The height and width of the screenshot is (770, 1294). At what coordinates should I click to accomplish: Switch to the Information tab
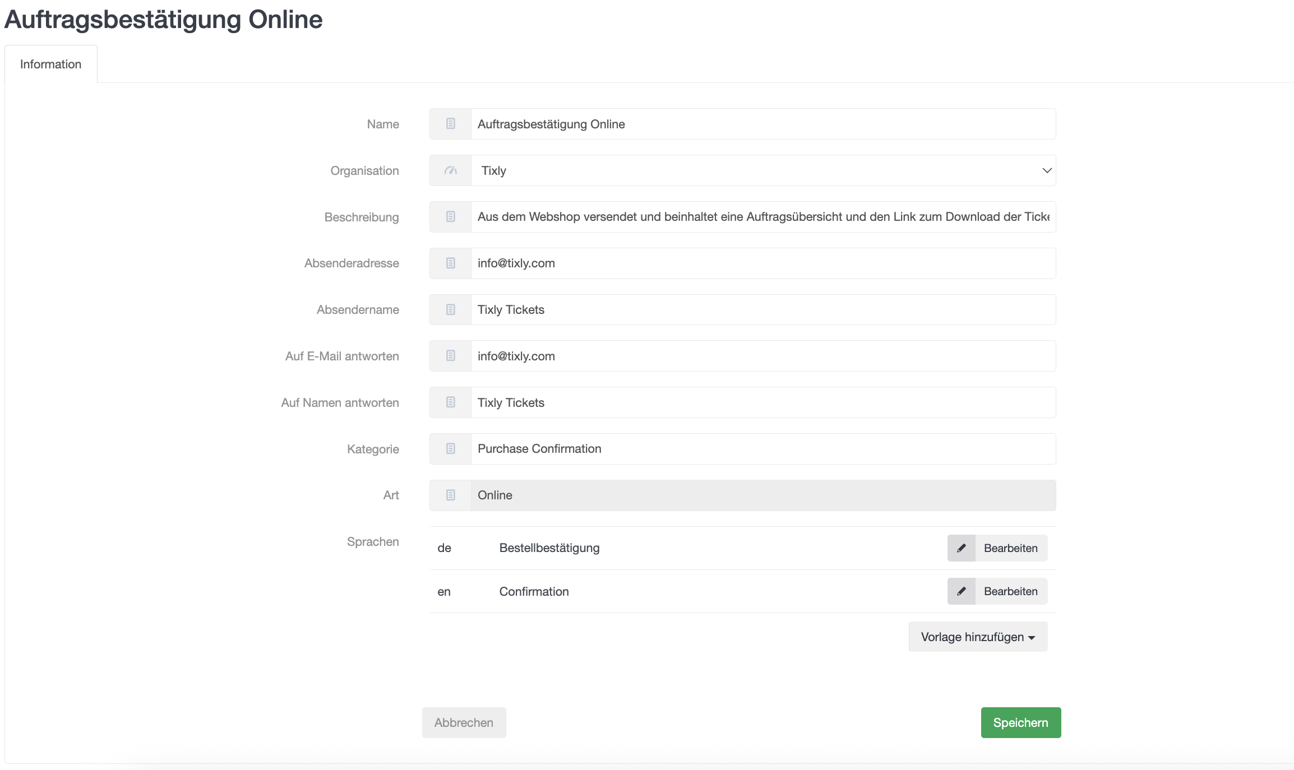(x=50, y=64)
